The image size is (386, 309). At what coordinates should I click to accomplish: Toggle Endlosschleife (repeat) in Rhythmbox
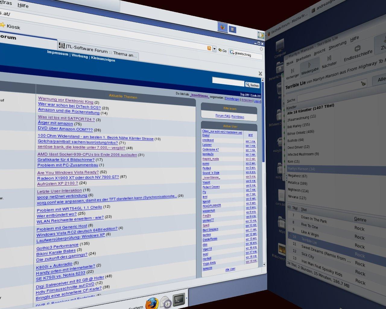358,53
